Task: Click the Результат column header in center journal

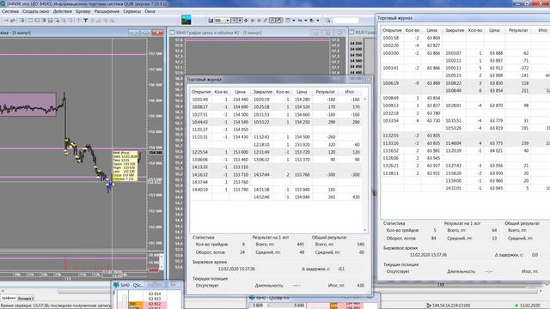Action: [325, 92]
